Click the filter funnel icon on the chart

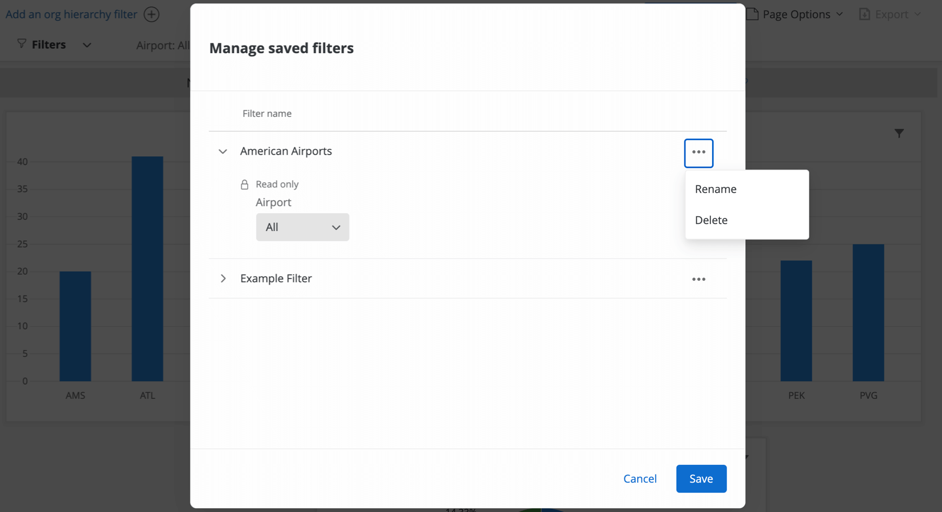[x=899, y=133]
